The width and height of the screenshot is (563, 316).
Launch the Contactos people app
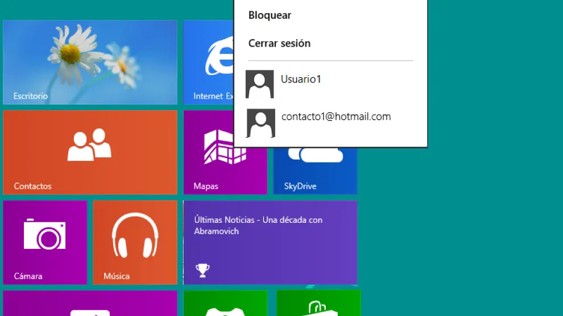pyautogui.click(x=90, y=152)
